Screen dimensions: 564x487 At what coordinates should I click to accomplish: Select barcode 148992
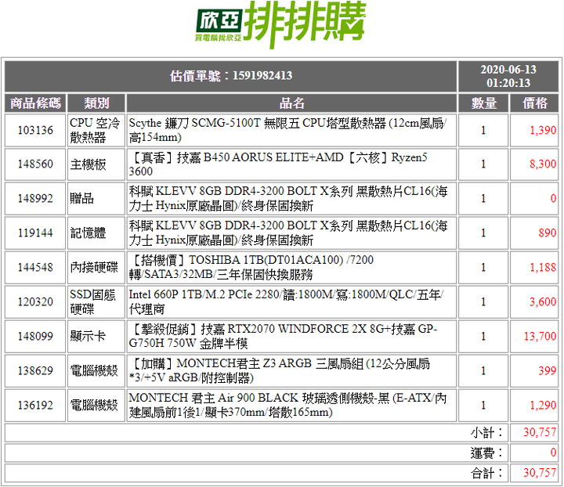35,198
